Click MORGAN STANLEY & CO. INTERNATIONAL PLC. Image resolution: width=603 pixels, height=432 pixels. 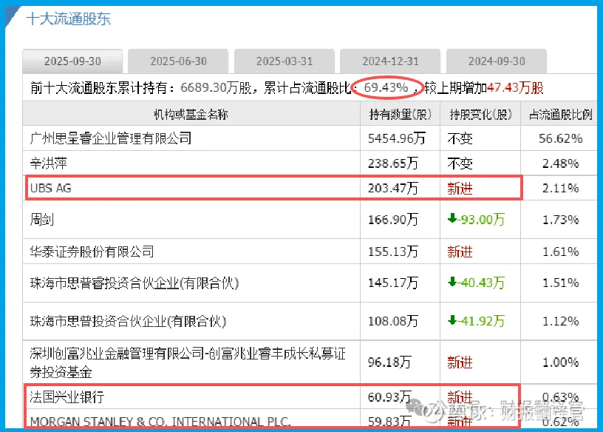coord(160,422)
